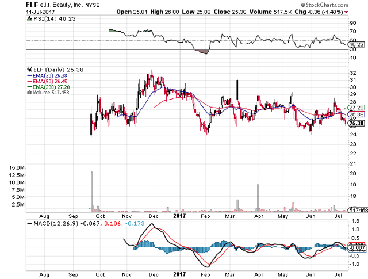Click the blue 26.38 EMA price tag

click(x=356, y=114)
